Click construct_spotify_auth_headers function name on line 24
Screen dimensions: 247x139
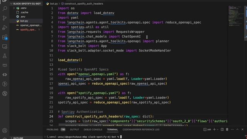93,117
